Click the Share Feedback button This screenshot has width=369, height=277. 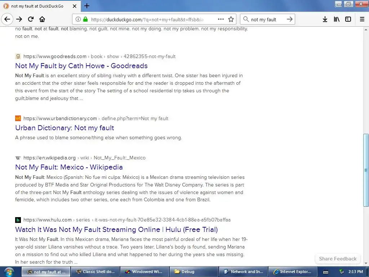[338, 259]
